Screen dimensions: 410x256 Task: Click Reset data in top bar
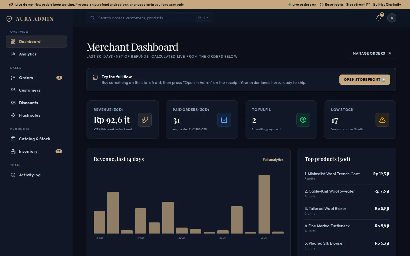(x=331, y=5)
